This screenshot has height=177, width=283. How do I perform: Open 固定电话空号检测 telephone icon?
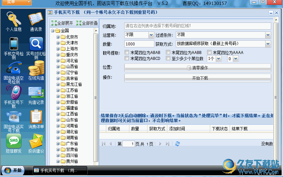[x=14, y=68]
